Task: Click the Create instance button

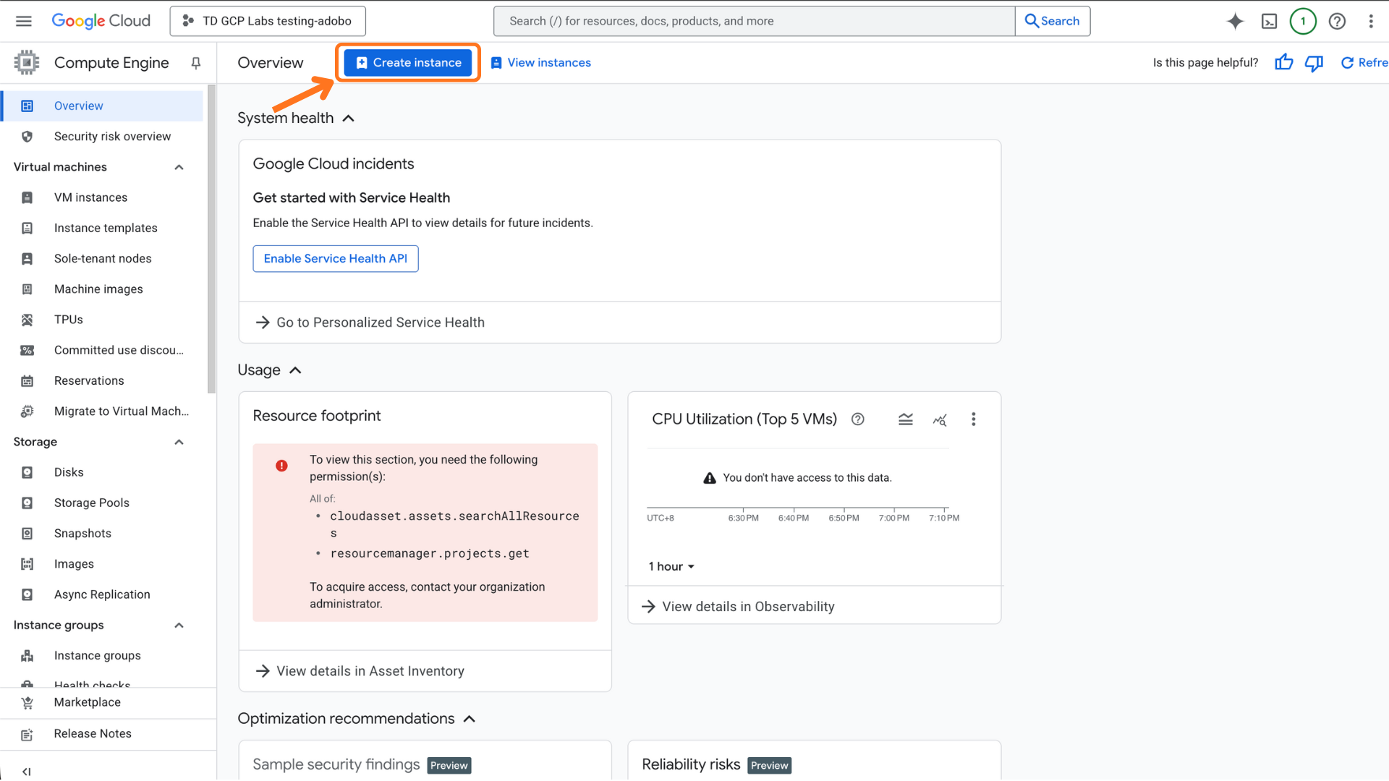Action: [408, 62]
